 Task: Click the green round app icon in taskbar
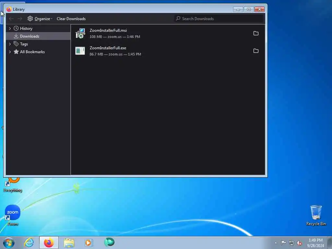pos(109,242)
